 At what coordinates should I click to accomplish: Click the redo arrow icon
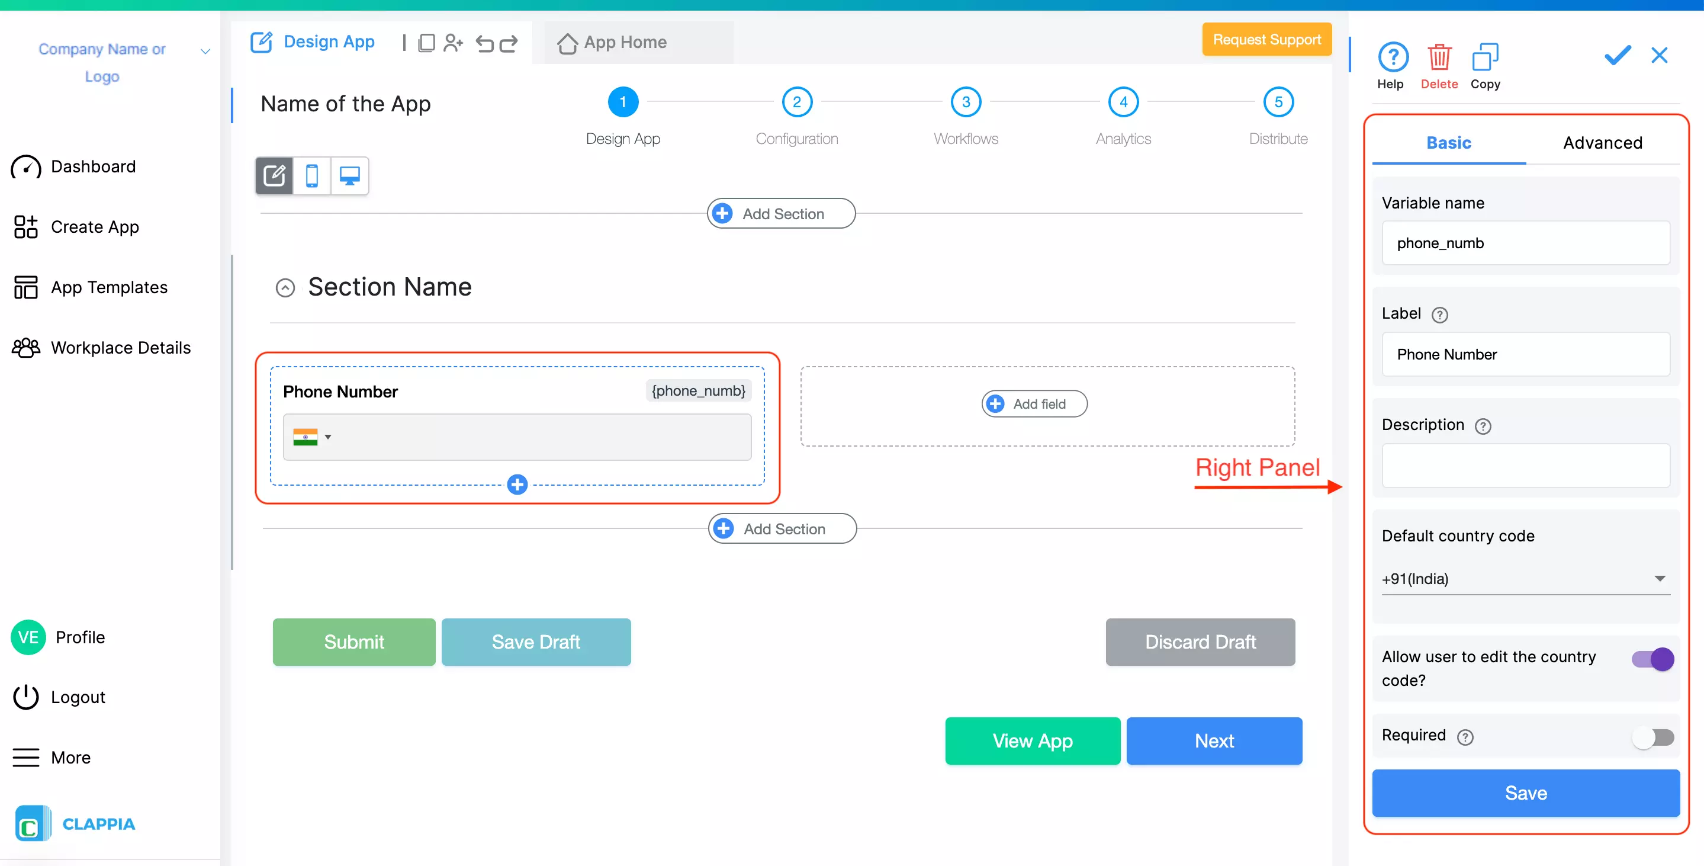[509, 44]
